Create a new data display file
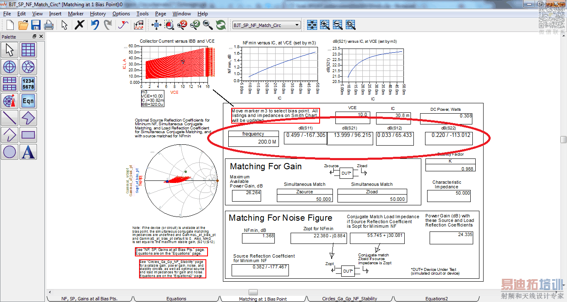Image resolution: width=567 pixels, height=302 pixels. point(10,25)
